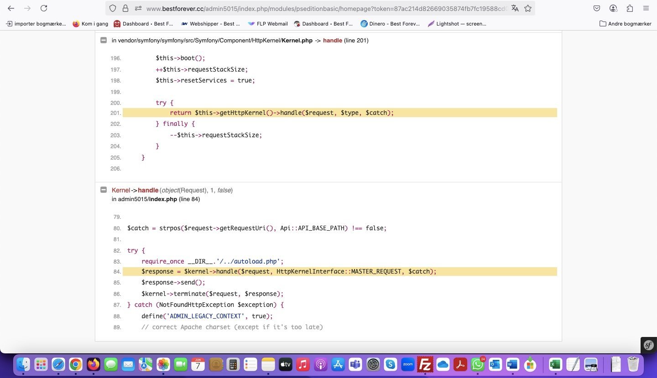Reload the current page
The height and width of the screenshot is (378, 657).
pos(44,8)
